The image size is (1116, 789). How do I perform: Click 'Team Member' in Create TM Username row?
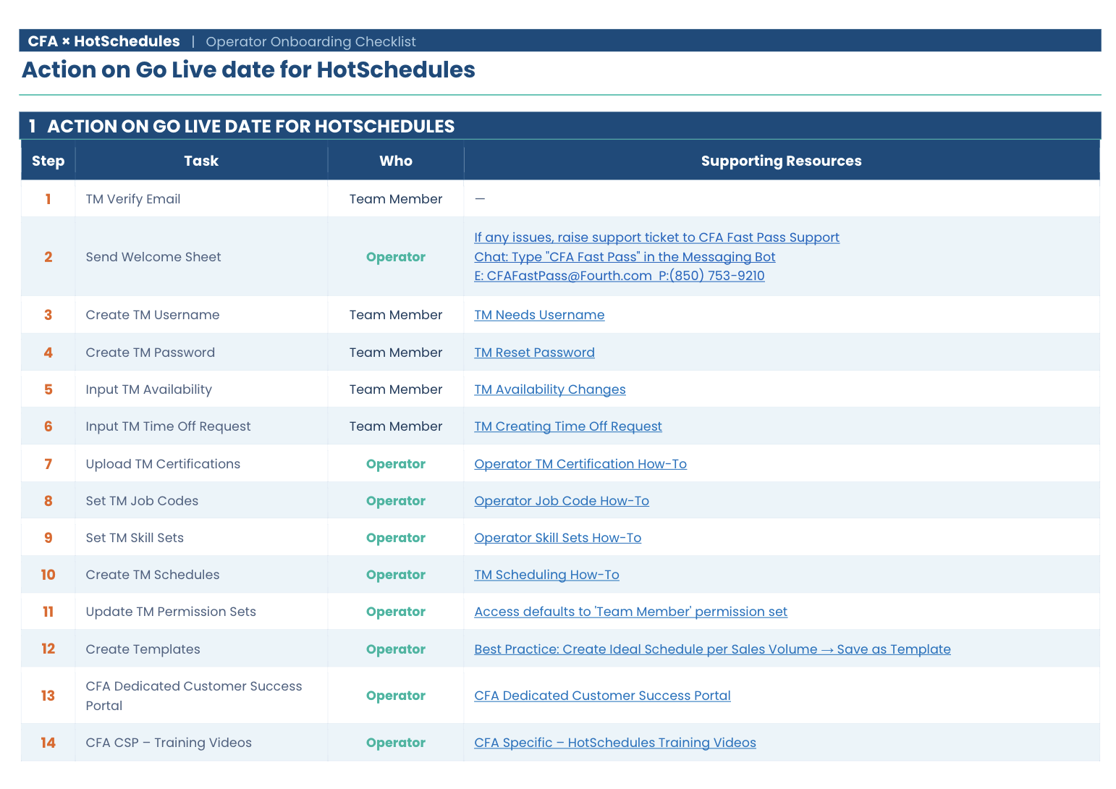396,315
